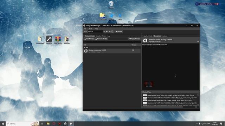Launch the game with the Launch button
This screenshot has height=126, width=225.
click(119, 31)
